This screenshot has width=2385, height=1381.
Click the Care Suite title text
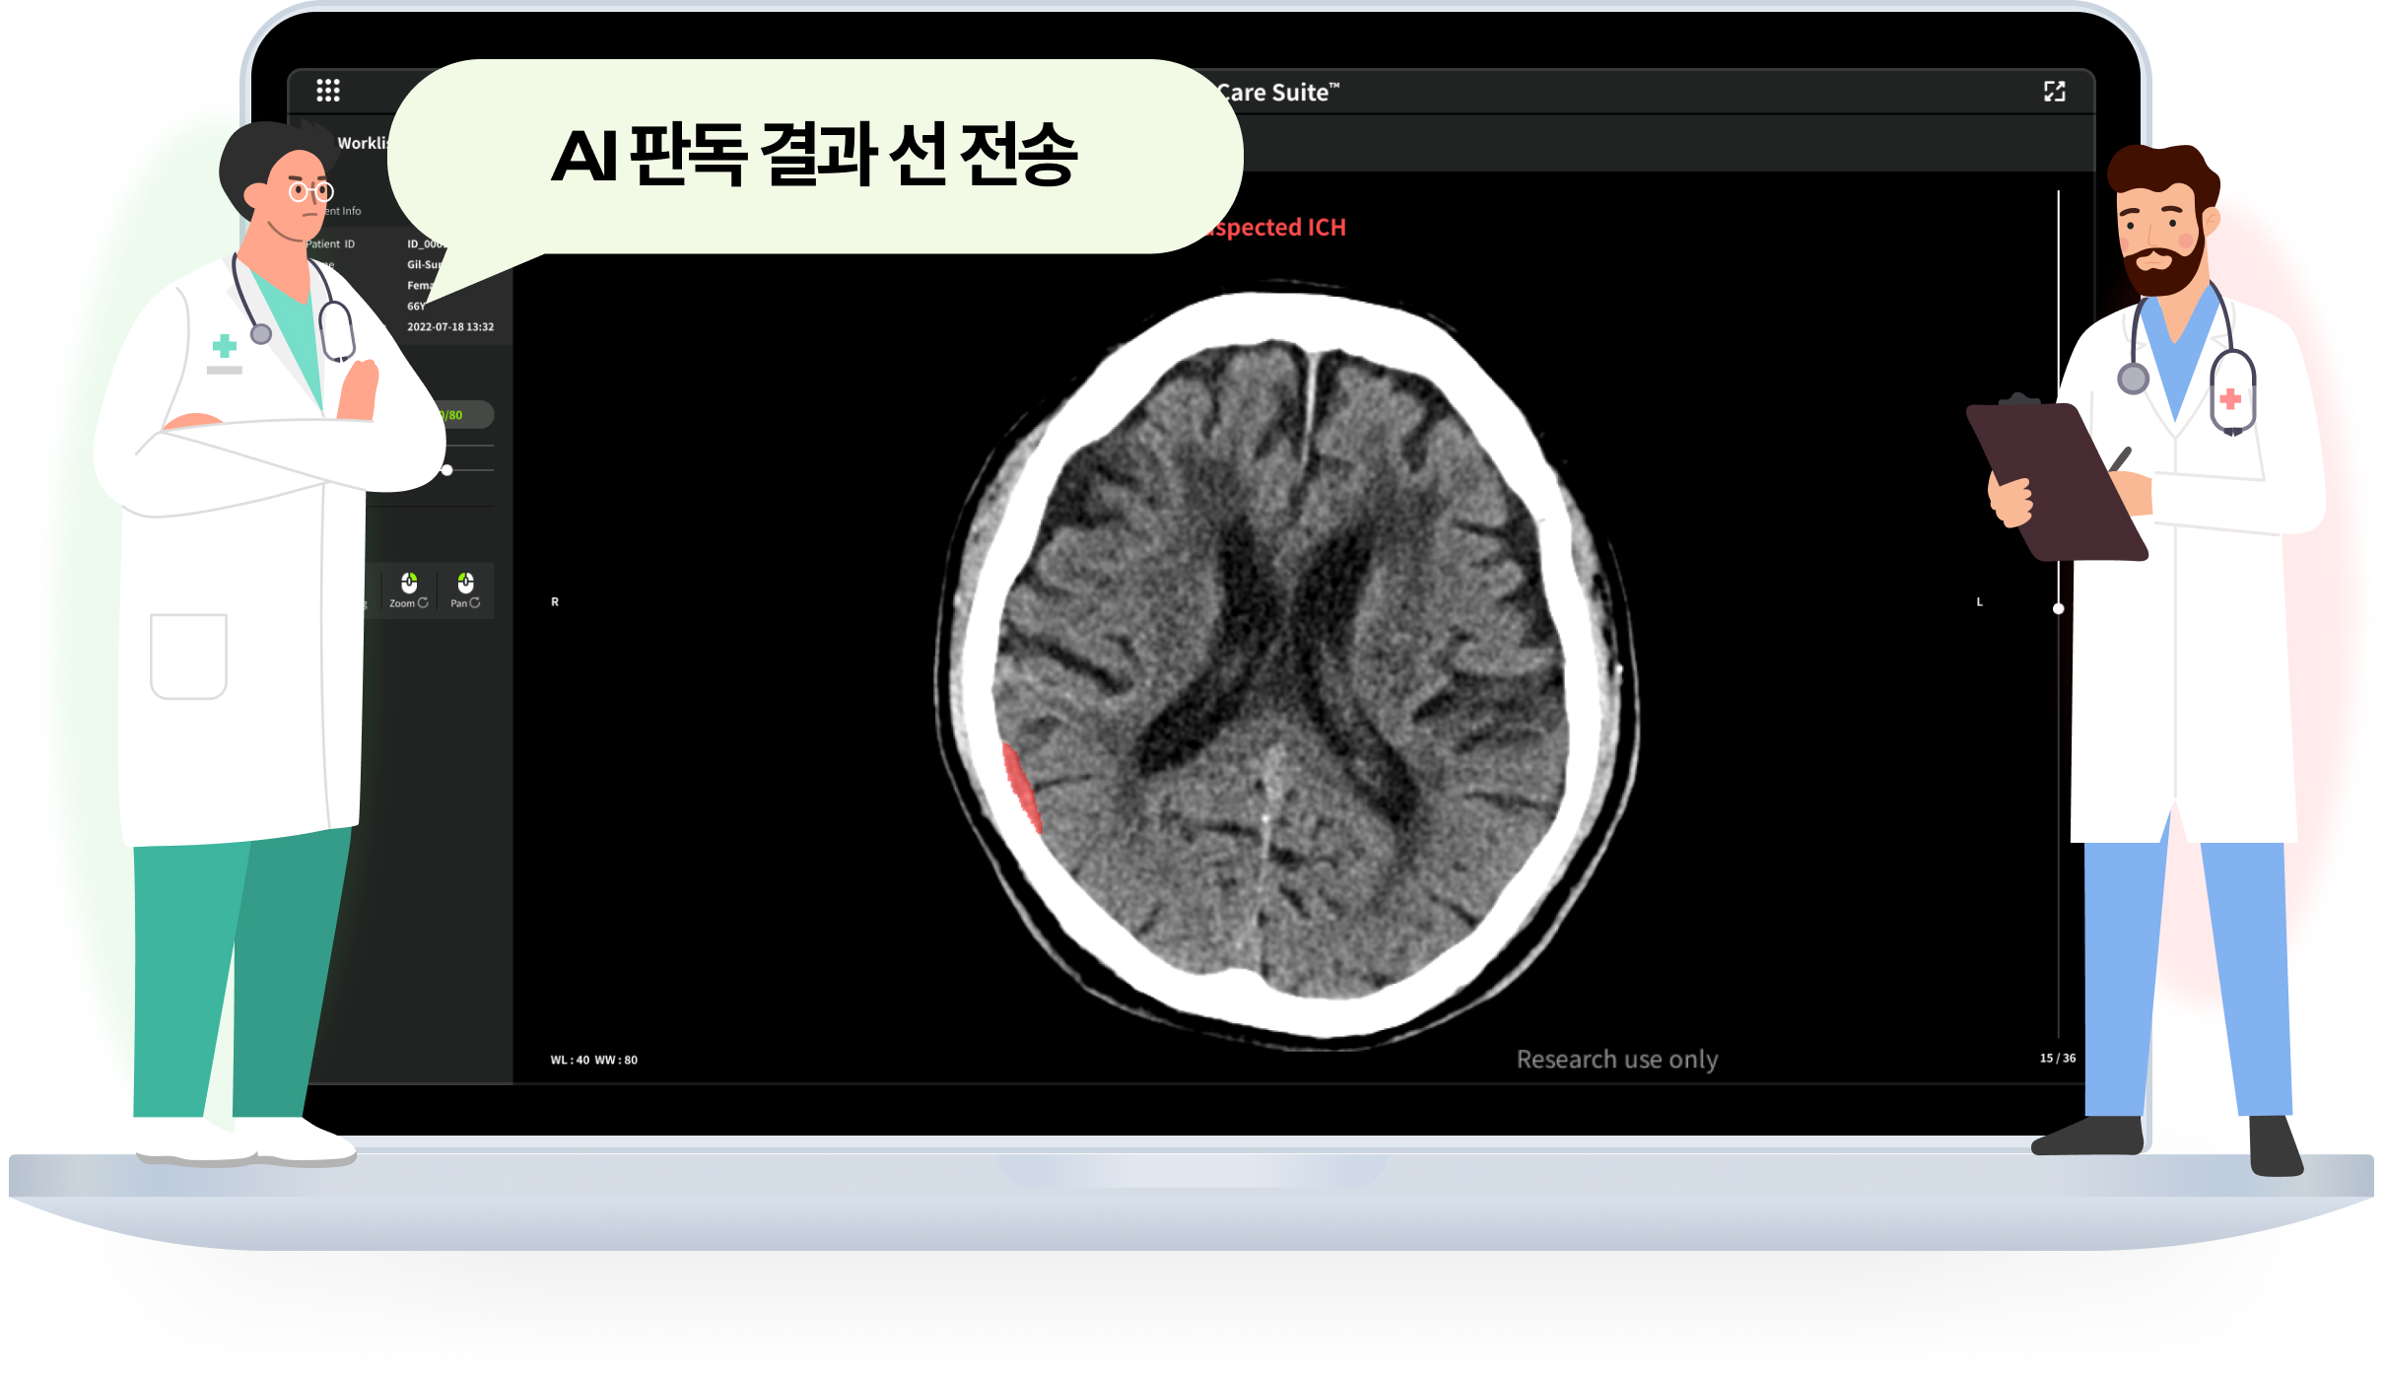pos(1278,93)
